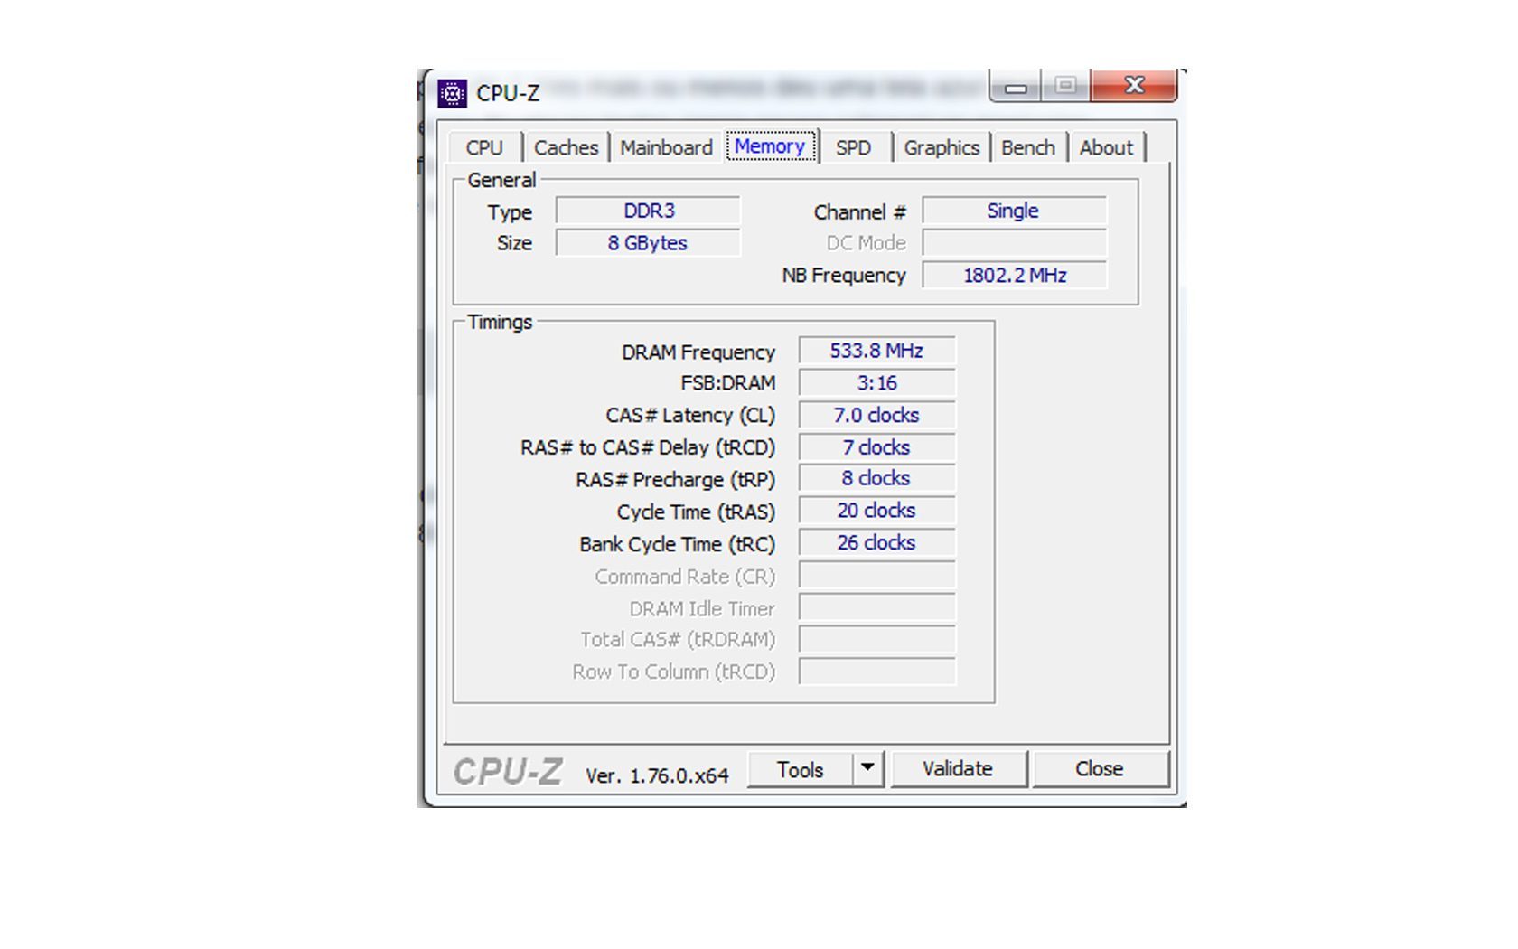Click the tRAS 20 clocks value
Screen dimensions: 1518x949
[x=876, y=511]
